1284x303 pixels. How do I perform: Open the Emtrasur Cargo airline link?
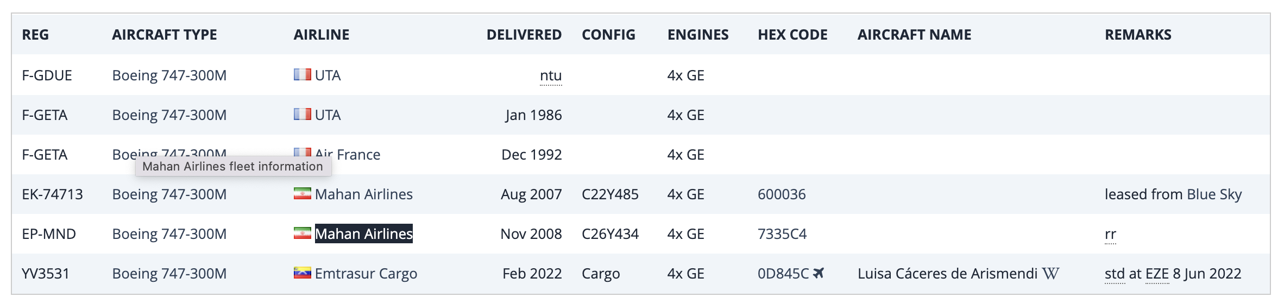(x=366, y=274)
